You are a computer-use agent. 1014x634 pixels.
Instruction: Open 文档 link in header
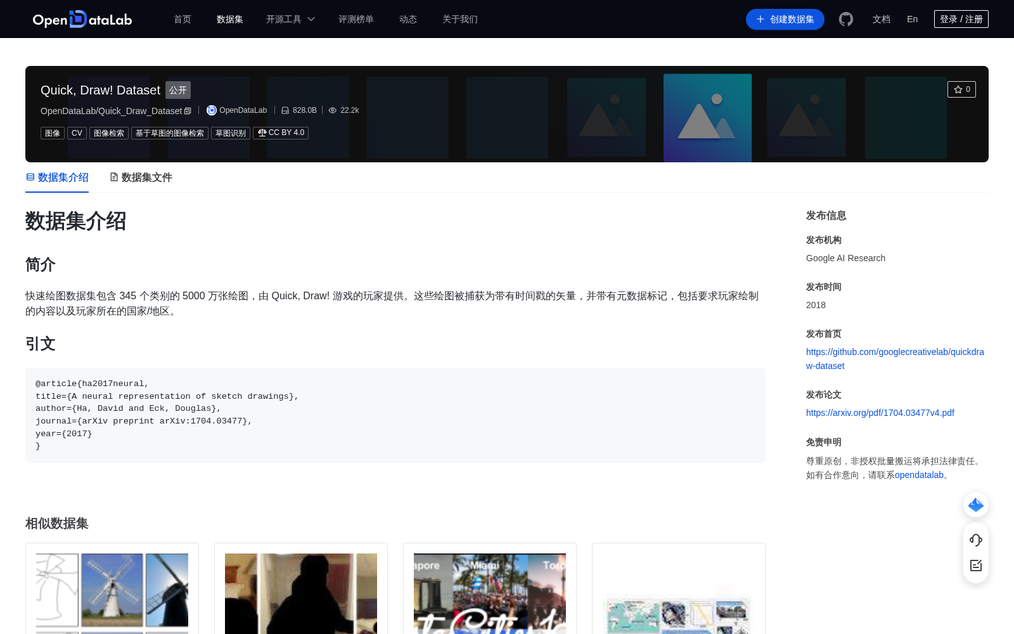tap(882, 19)
